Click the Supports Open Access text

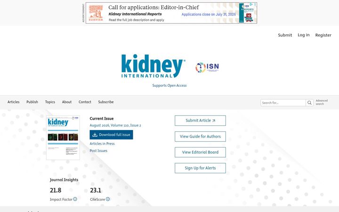click(169, 85)
